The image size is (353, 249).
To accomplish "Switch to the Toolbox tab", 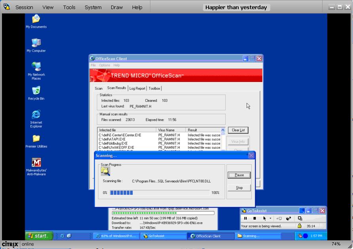I will point(154,88).
